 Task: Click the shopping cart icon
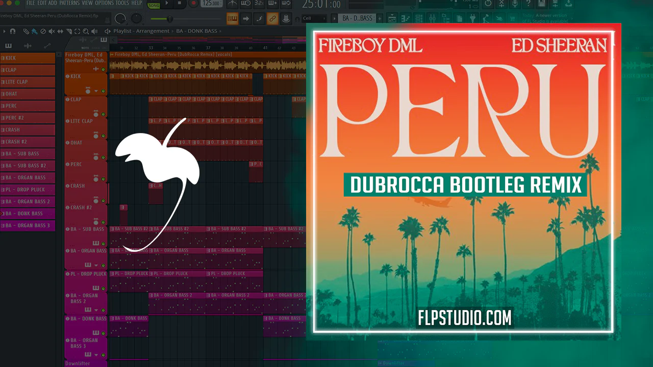coord(514,19)
